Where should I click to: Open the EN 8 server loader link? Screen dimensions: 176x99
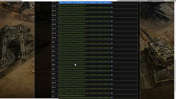coord(85,74)
